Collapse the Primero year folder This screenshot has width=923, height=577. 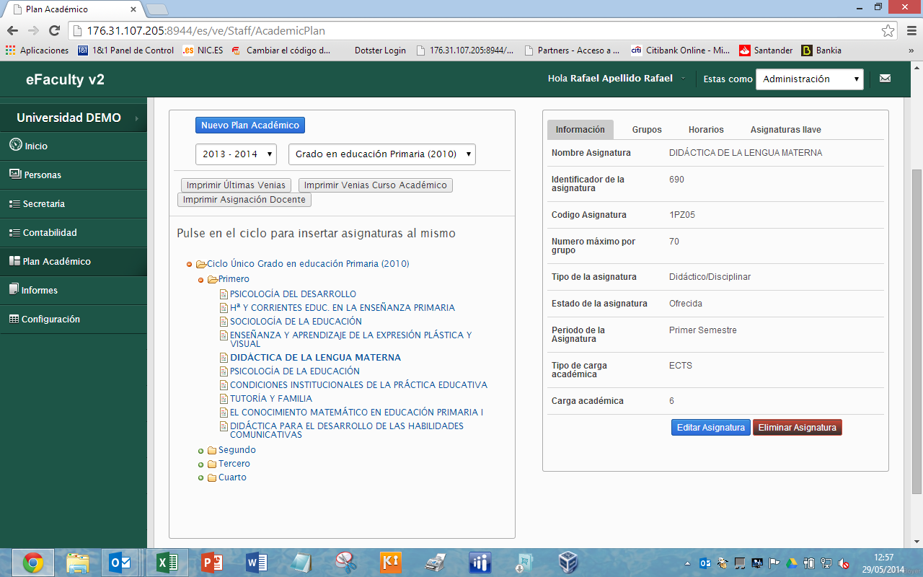201,280
